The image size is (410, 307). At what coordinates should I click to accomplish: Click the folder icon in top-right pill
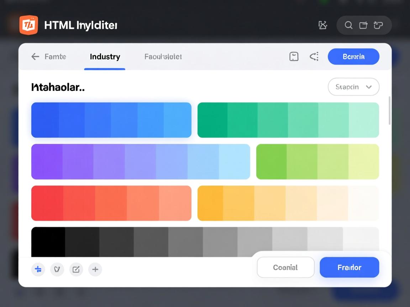(363, 25)
